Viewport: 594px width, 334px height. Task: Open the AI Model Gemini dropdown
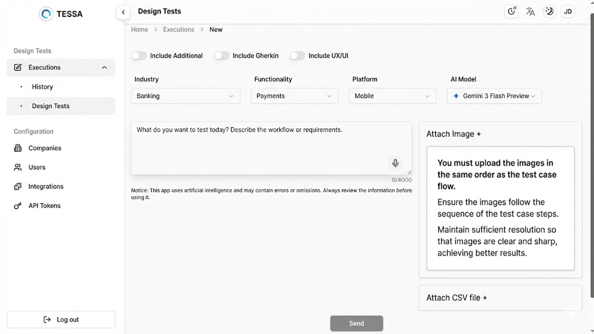494,96
